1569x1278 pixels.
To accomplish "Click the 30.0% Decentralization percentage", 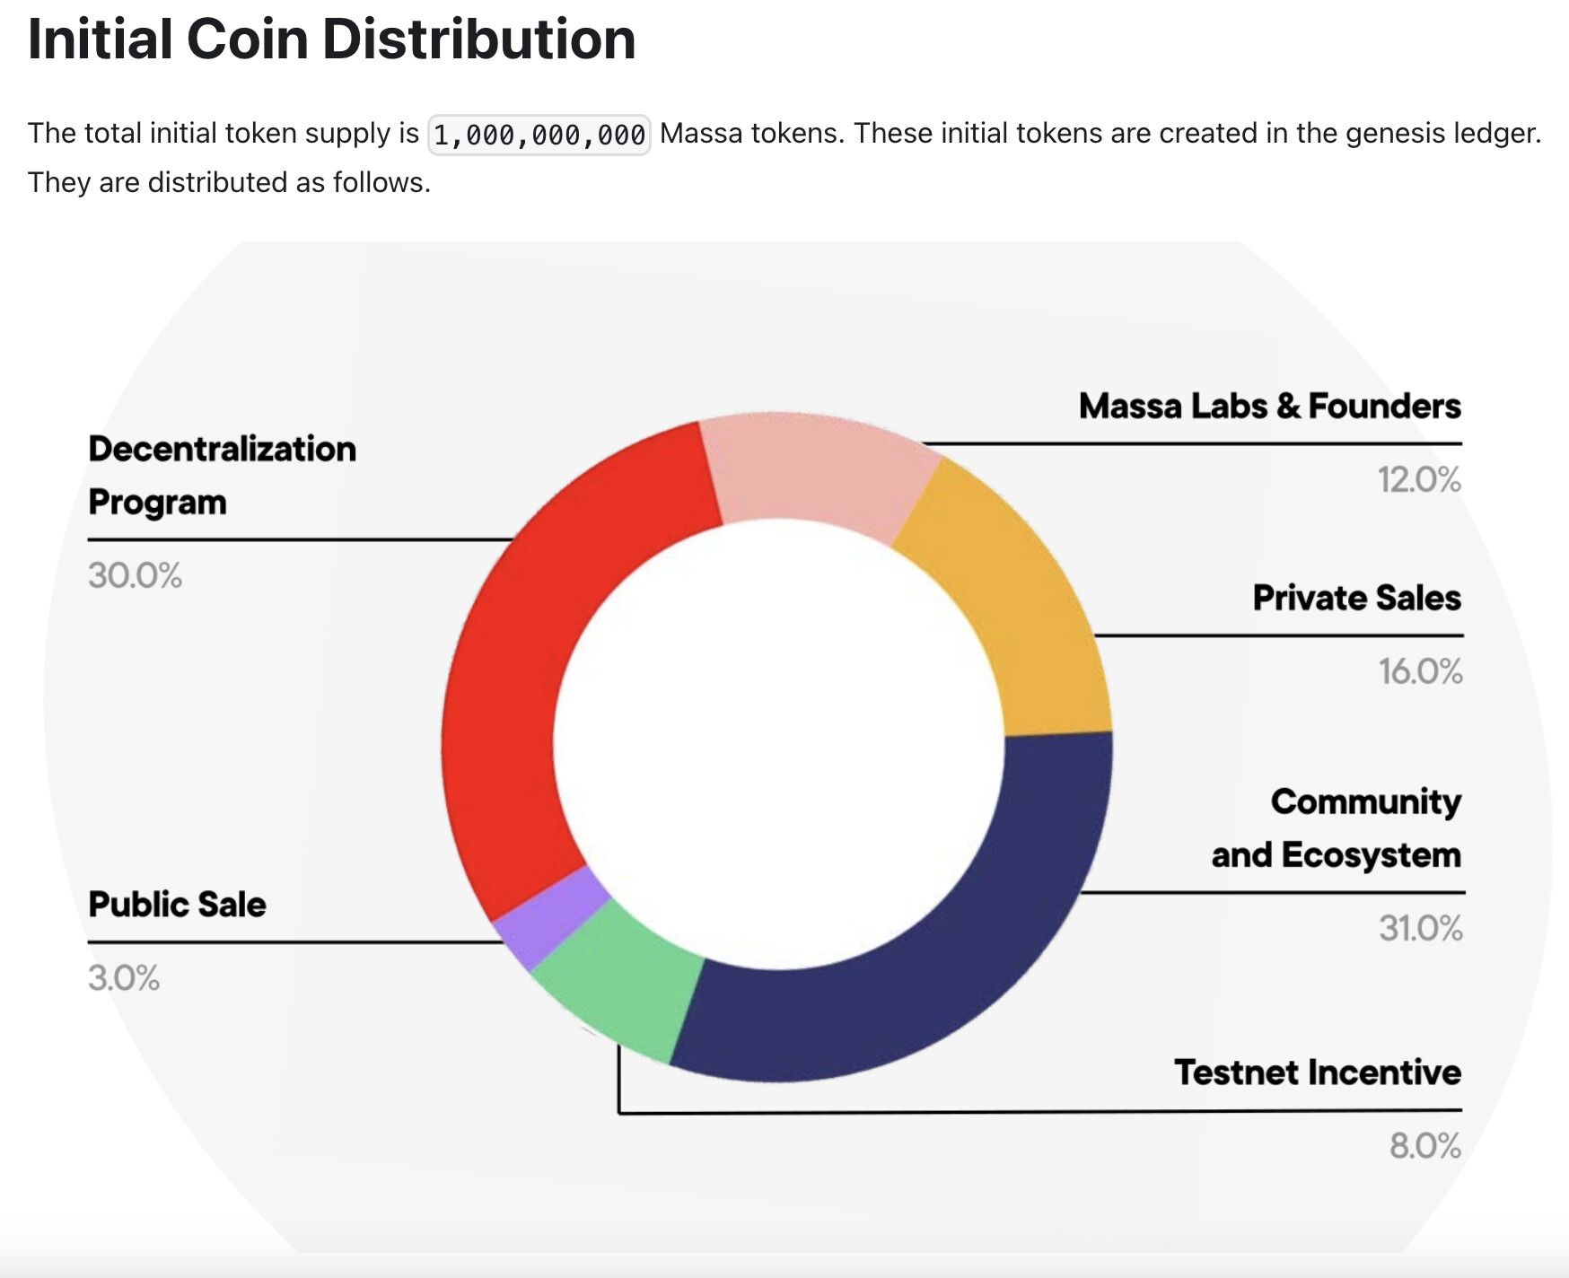I will point(135,575).
